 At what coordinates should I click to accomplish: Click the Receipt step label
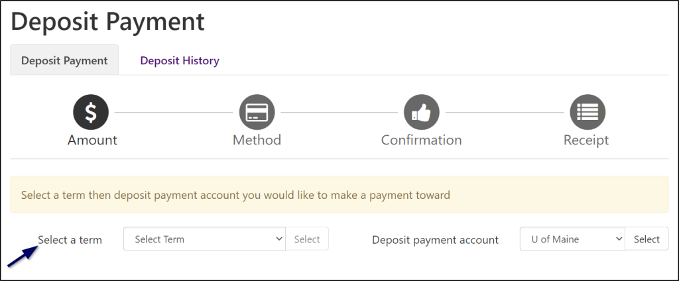tap(586, 140)
